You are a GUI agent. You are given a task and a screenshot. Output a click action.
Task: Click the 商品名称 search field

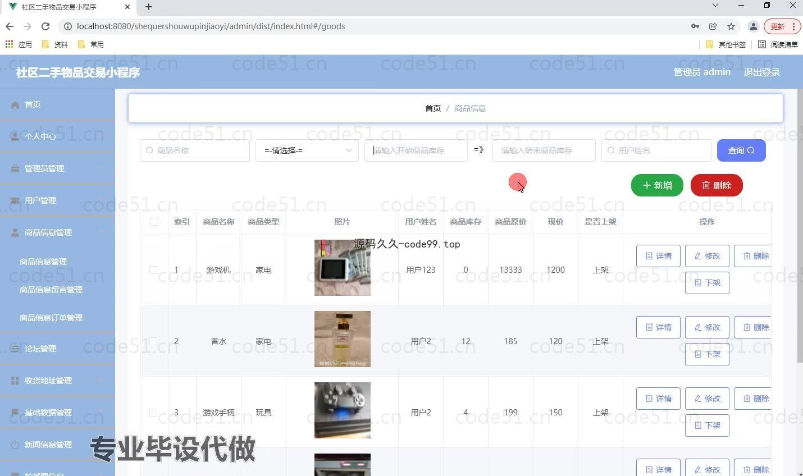point(195,150)
